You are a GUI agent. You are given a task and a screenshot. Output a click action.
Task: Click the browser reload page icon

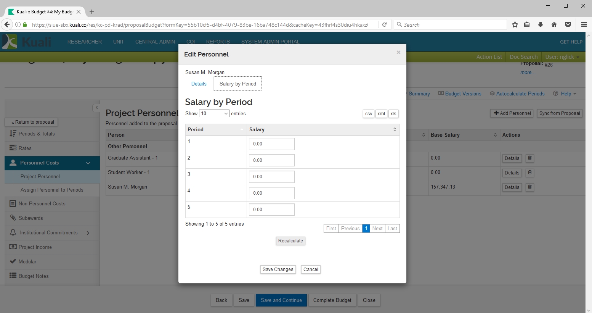pyautogui.click(x=385, y=24)
